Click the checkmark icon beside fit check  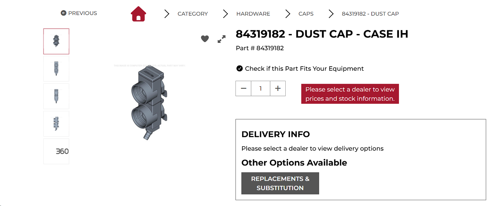[x=239, y=69]
